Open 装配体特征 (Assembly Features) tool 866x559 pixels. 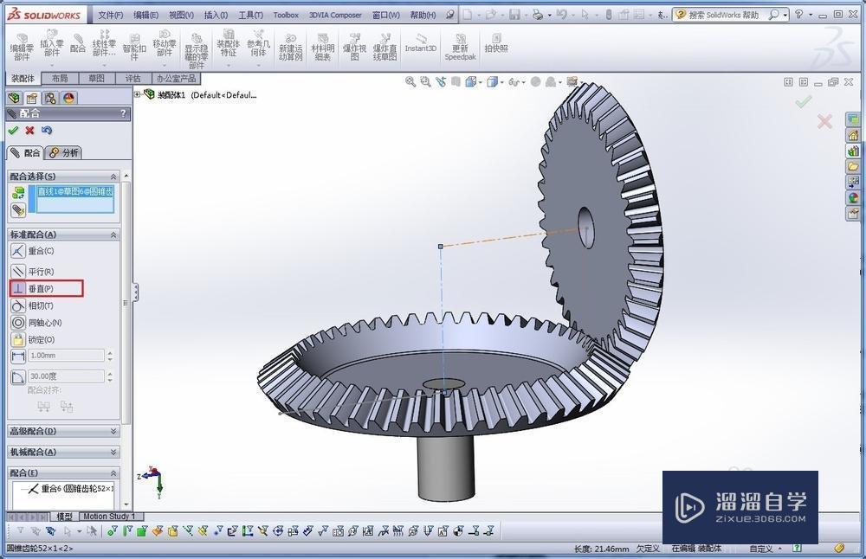[x=228, y=43]
